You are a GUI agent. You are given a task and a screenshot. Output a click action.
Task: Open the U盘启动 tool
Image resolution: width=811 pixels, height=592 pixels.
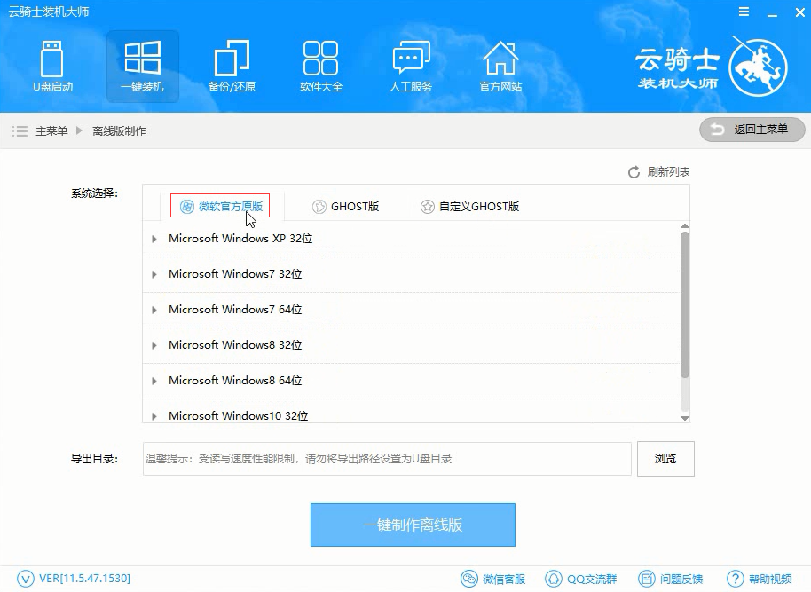point(52,67)
